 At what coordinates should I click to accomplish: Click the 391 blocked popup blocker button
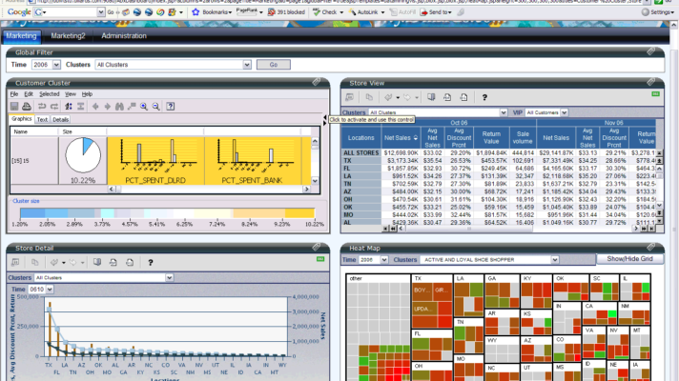pyautogui.click(x=286, y=12)
